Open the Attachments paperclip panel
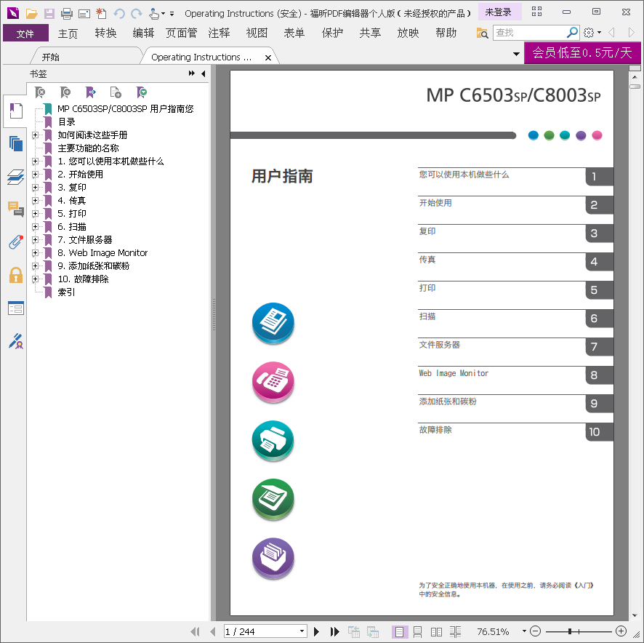Screen dimensions: 644x643 pyautogui.click(x=16, y=242)
